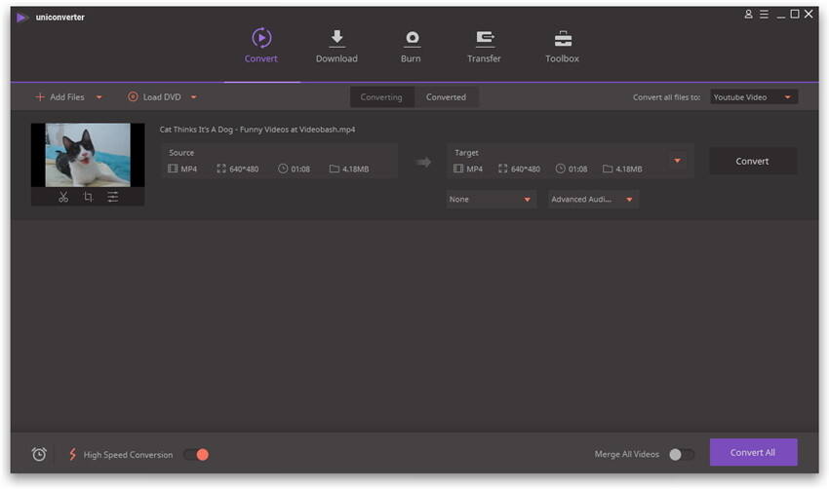
Task: Click Load DVD button
Action: (154, 97)
